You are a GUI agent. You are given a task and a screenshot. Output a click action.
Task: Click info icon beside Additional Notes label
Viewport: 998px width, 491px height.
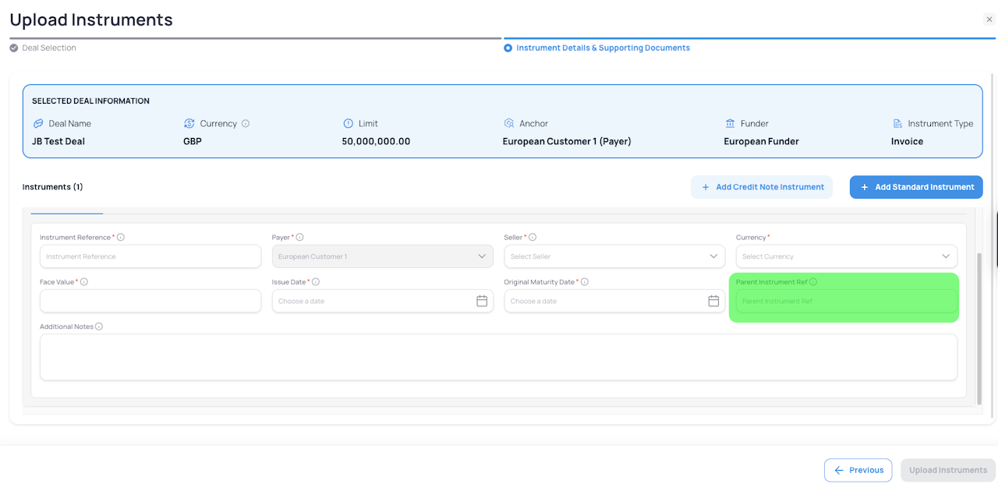(99, 327)
